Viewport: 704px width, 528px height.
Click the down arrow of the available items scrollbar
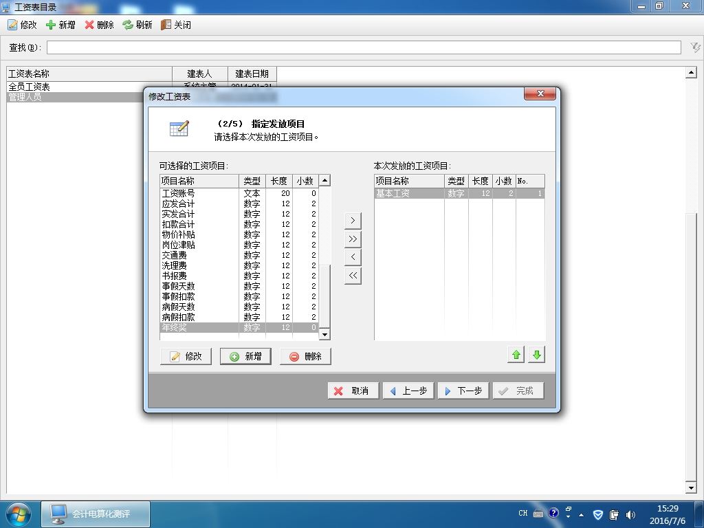pyautogui.click(x=324, y=334)
